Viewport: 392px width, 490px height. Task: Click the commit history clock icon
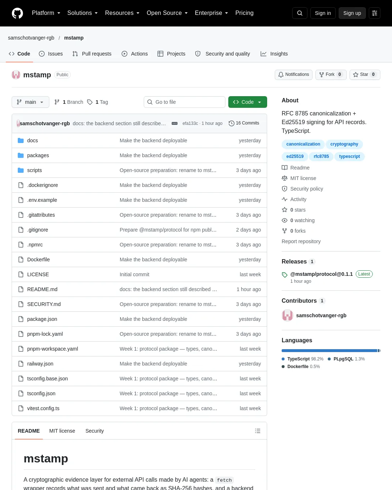click(232, 123)
